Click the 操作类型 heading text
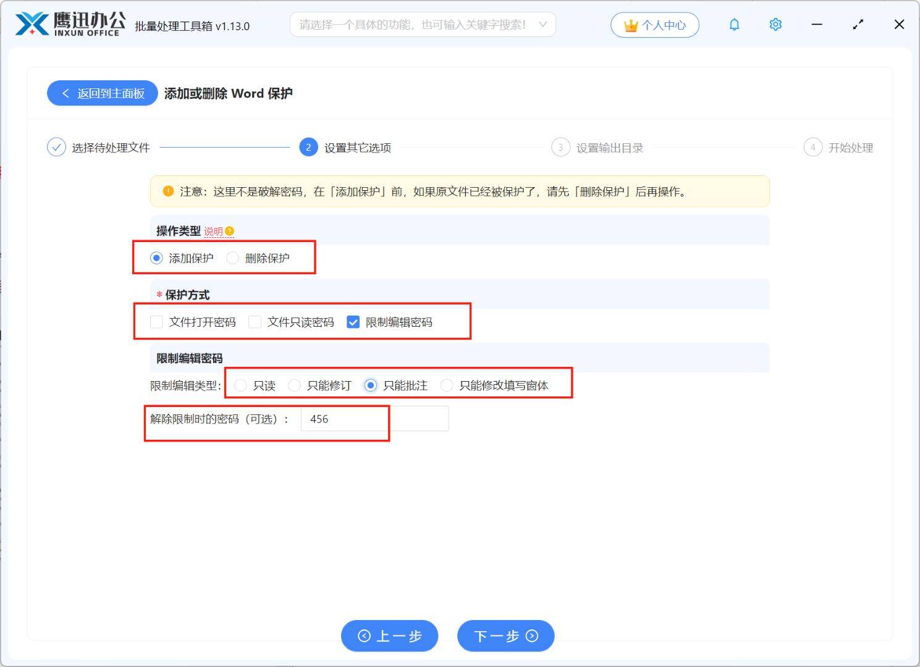Viewport: 920px width, 667px height. coord(179,231)
